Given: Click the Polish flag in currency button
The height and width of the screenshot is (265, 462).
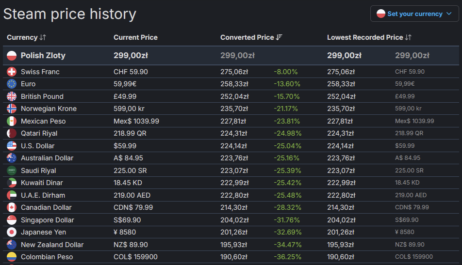Looking at the screenshot, I should 380,14.
